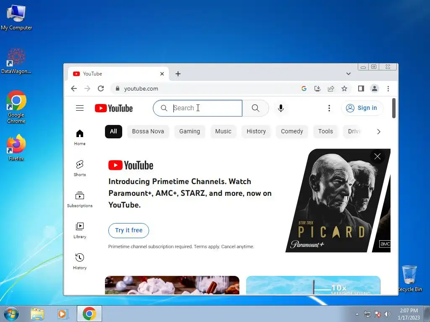
Task: Click the volume speaker tray icon
Action: 388,314
